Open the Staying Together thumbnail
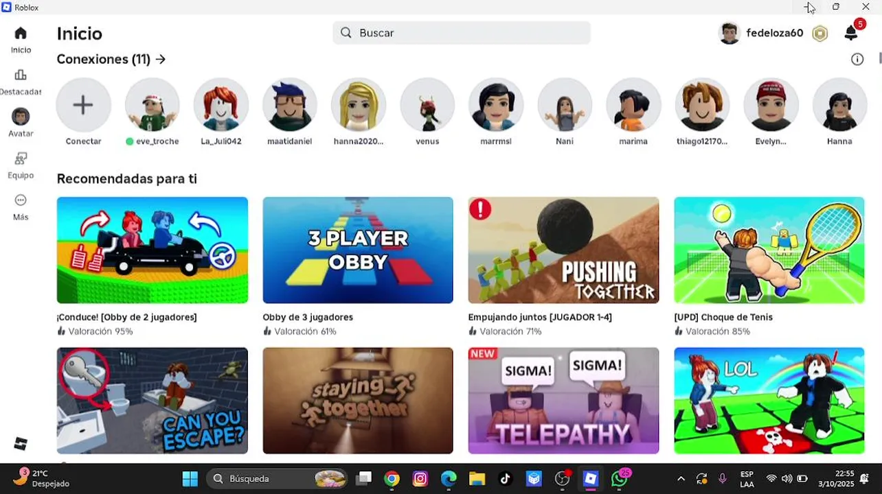Image resolution: width=882 pixels, height=494 pixels. point(358,401)
